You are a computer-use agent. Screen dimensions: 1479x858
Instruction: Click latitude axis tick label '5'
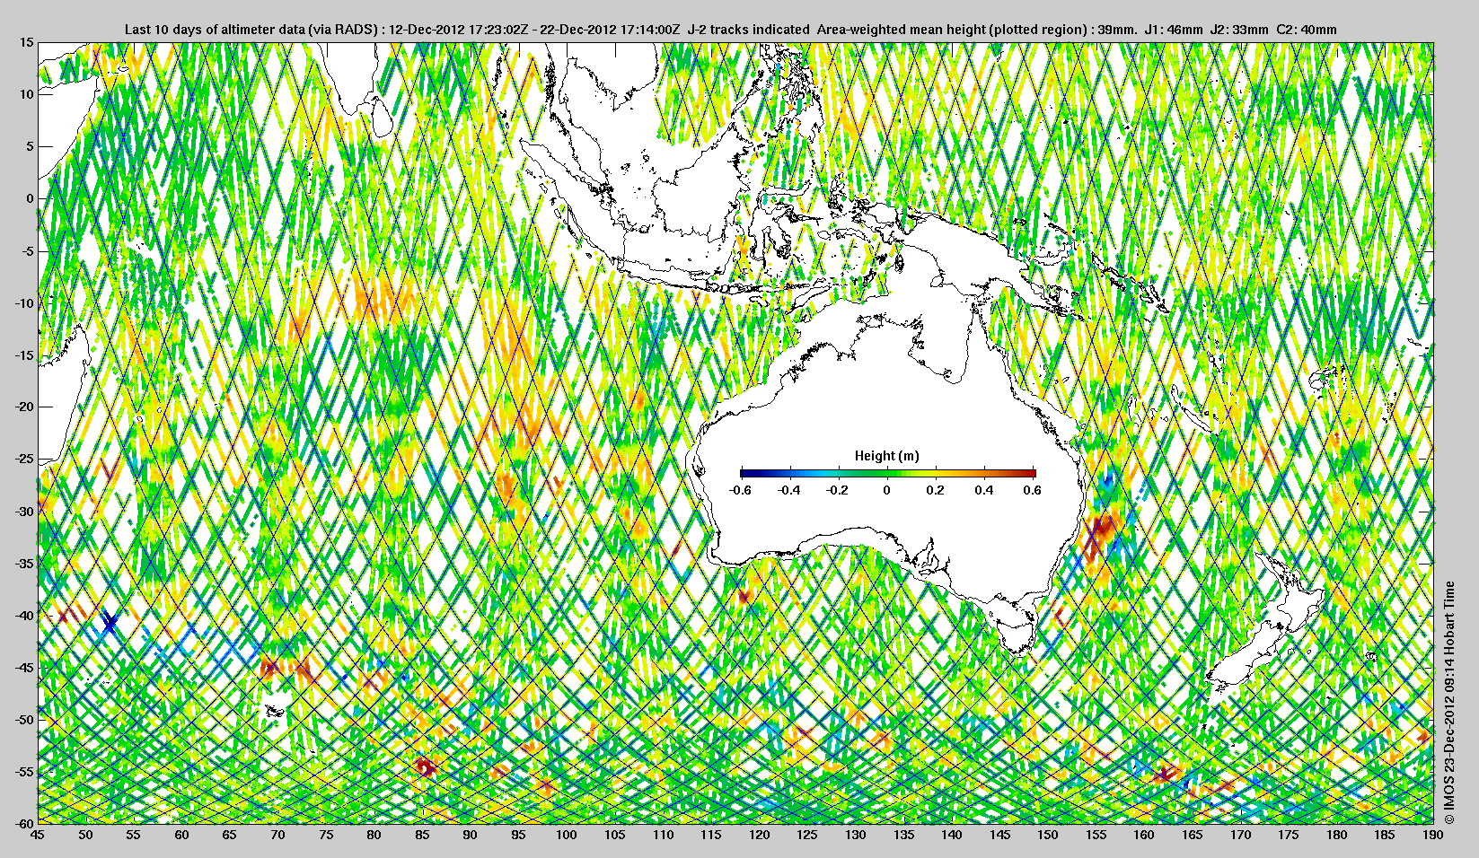(x=30, y=146)
